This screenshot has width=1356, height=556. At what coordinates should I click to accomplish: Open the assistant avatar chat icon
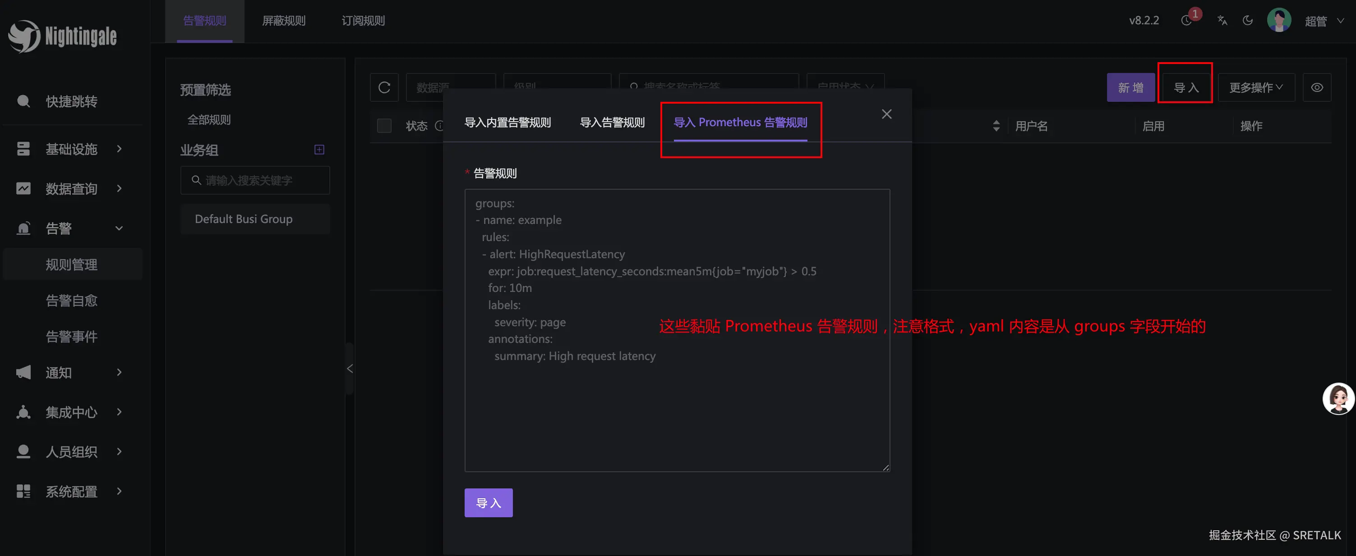[x=1338, y=398]
